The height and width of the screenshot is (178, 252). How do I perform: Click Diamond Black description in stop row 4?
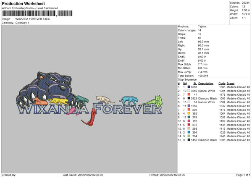pyautogui.click(x=207, y=99)
